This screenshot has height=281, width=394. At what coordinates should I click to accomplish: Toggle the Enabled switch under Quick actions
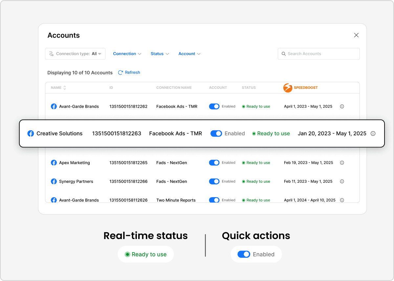point(244,254)
